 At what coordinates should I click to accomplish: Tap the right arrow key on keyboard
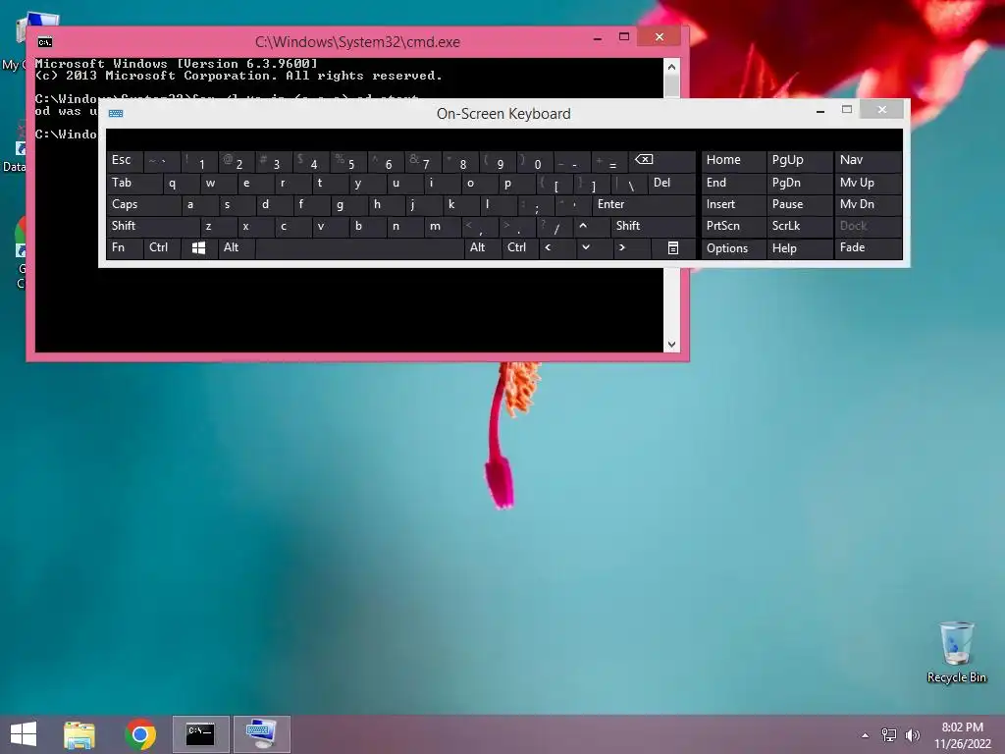[631, 248]
